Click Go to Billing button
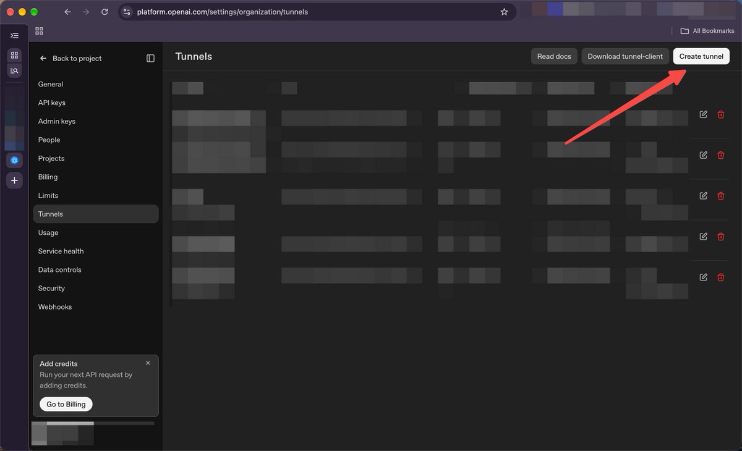This screenshot has height=451, width=742. (x=66, y=404)
